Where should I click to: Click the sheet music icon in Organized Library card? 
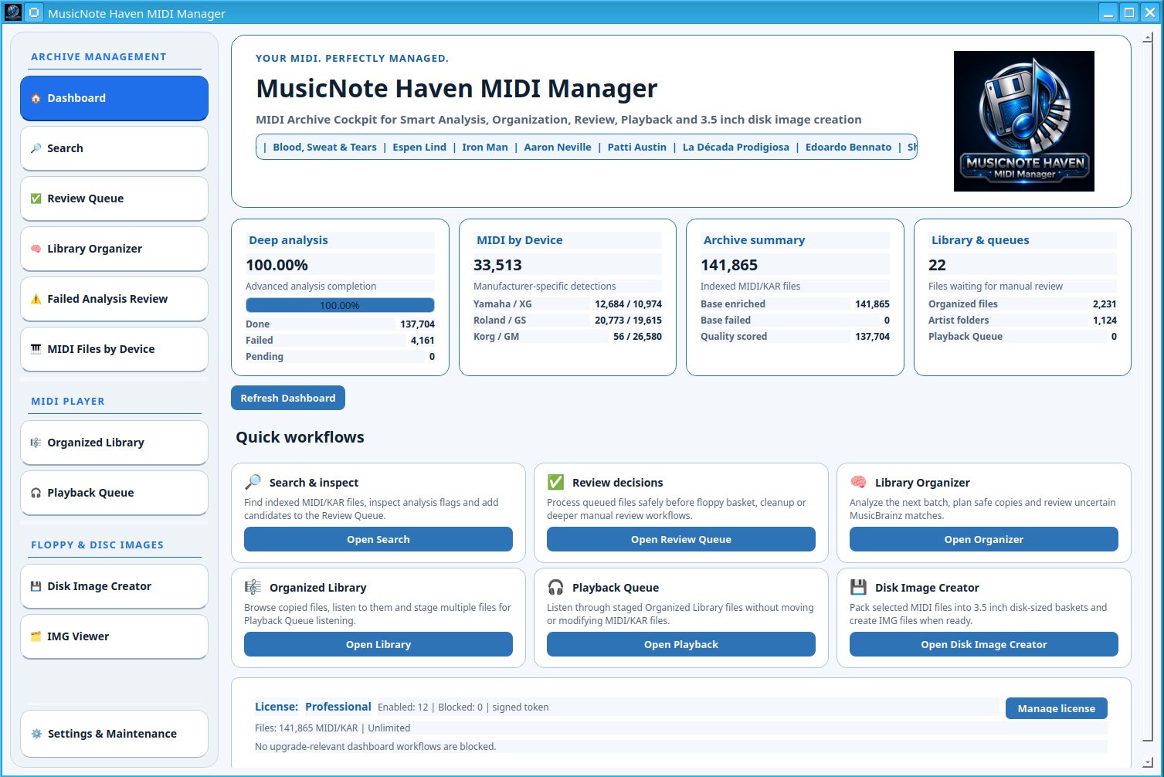253,587
